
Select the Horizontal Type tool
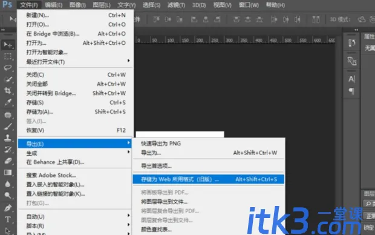8,219
